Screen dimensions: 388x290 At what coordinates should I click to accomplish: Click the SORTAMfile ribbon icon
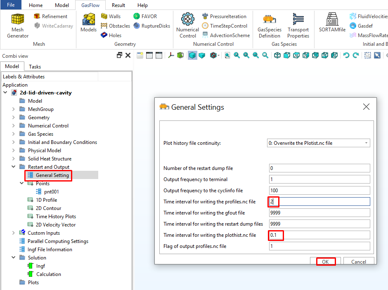(x=332, y=25)
